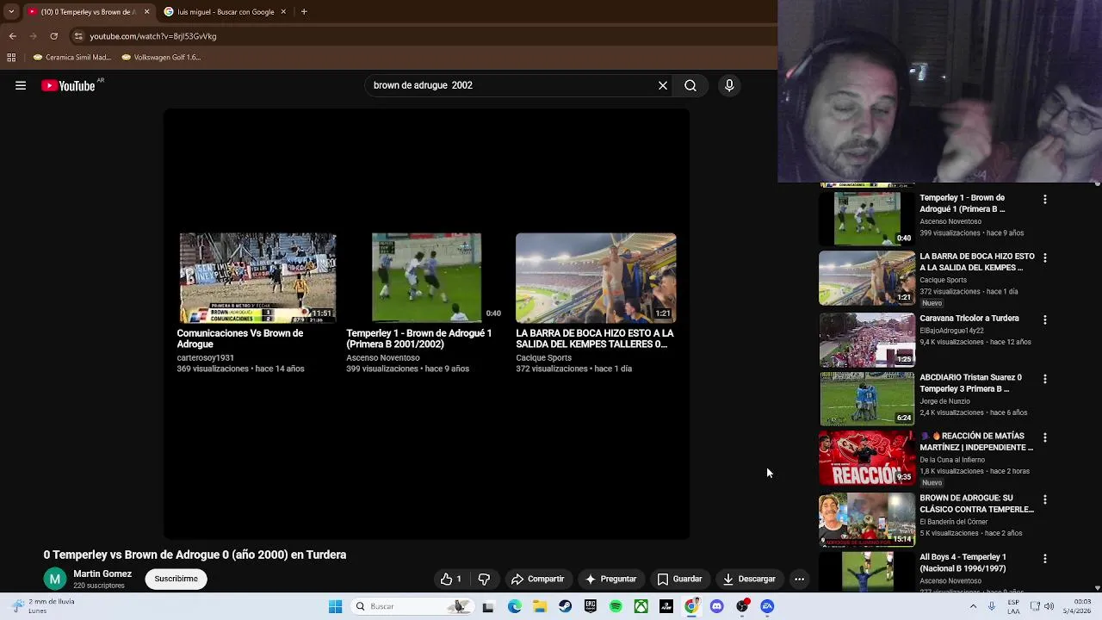Open Discord from the taskbar
The width and height of the screenshot is (1102, 620).
(x=717, y=606)
